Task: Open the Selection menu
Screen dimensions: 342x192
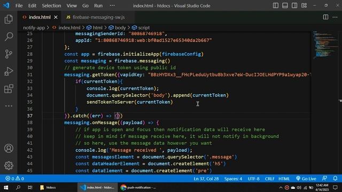Action: click(51, 6)
